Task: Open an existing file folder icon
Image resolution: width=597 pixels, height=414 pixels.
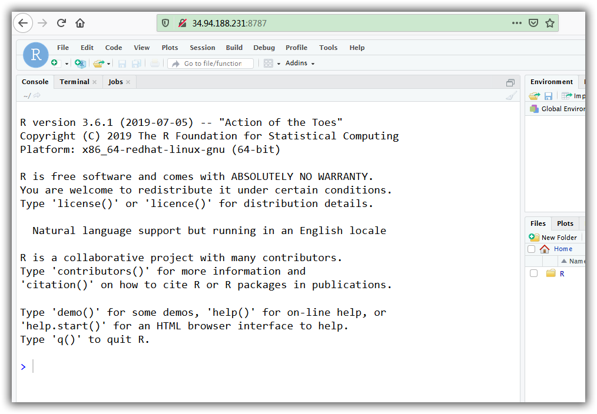Action: tap(98, 64)
